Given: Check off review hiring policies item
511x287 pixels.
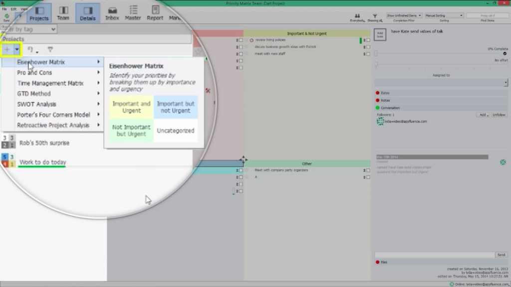Looking at the screenshot, I should coord(368,40).
